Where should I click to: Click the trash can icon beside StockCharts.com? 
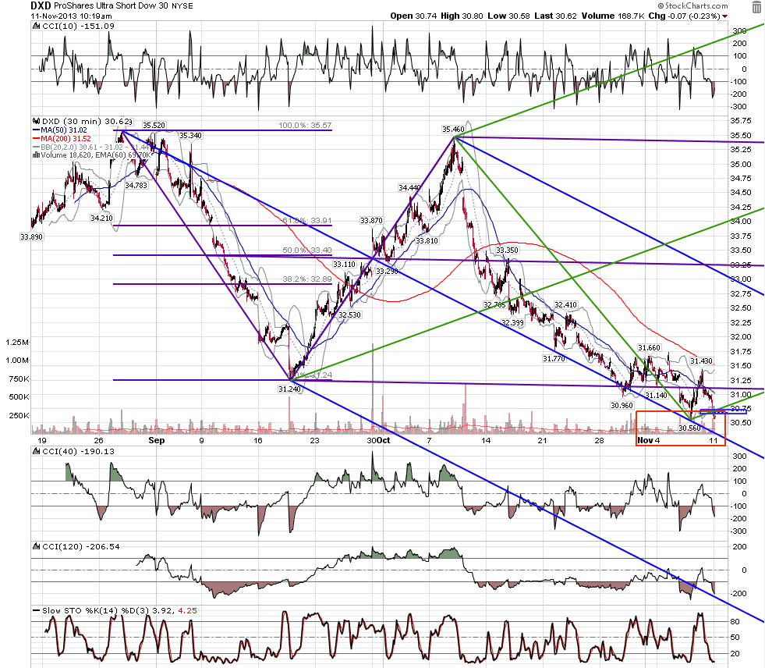point(756,6)
